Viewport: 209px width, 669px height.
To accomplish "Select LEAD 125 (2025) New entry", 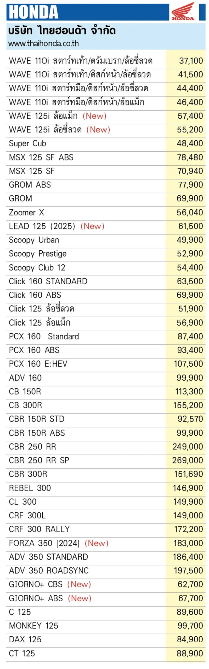I will coord(57,226).
